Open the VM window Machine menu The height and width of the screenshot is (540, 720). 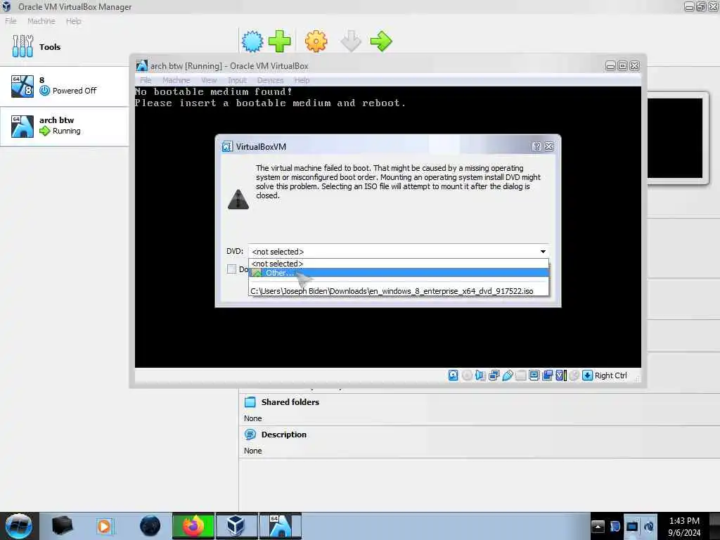click(x=176, y=80)
